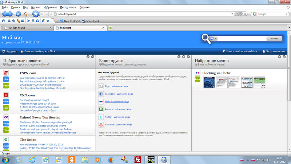Click New to Flock? bookmark link

pos(70,21)
